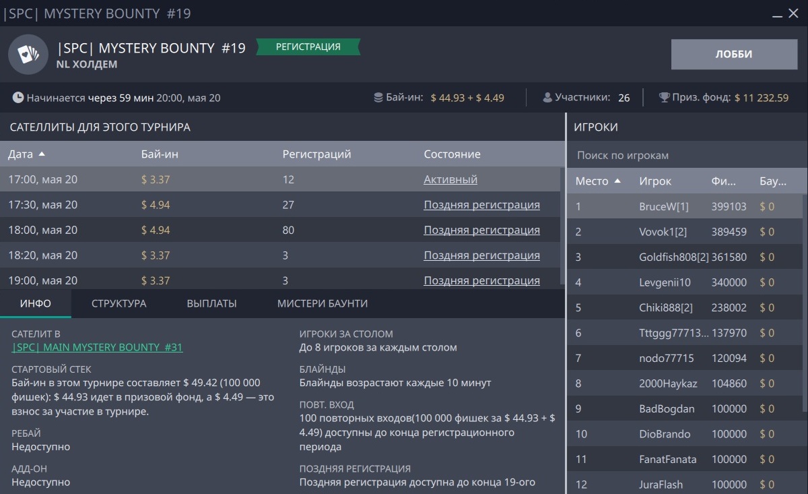Click the tournament cards logo icon
Image resolution: width=808 pixels, height=494 pixels.
pos(28,55)
